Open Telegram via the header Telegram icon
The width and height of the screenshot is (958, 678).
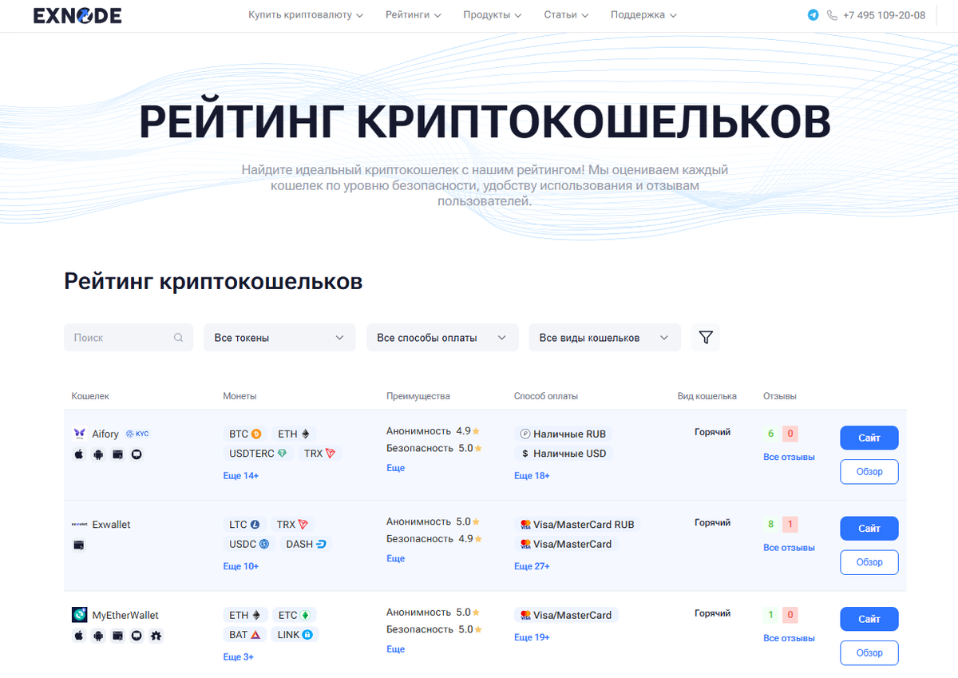pos(814,15)
